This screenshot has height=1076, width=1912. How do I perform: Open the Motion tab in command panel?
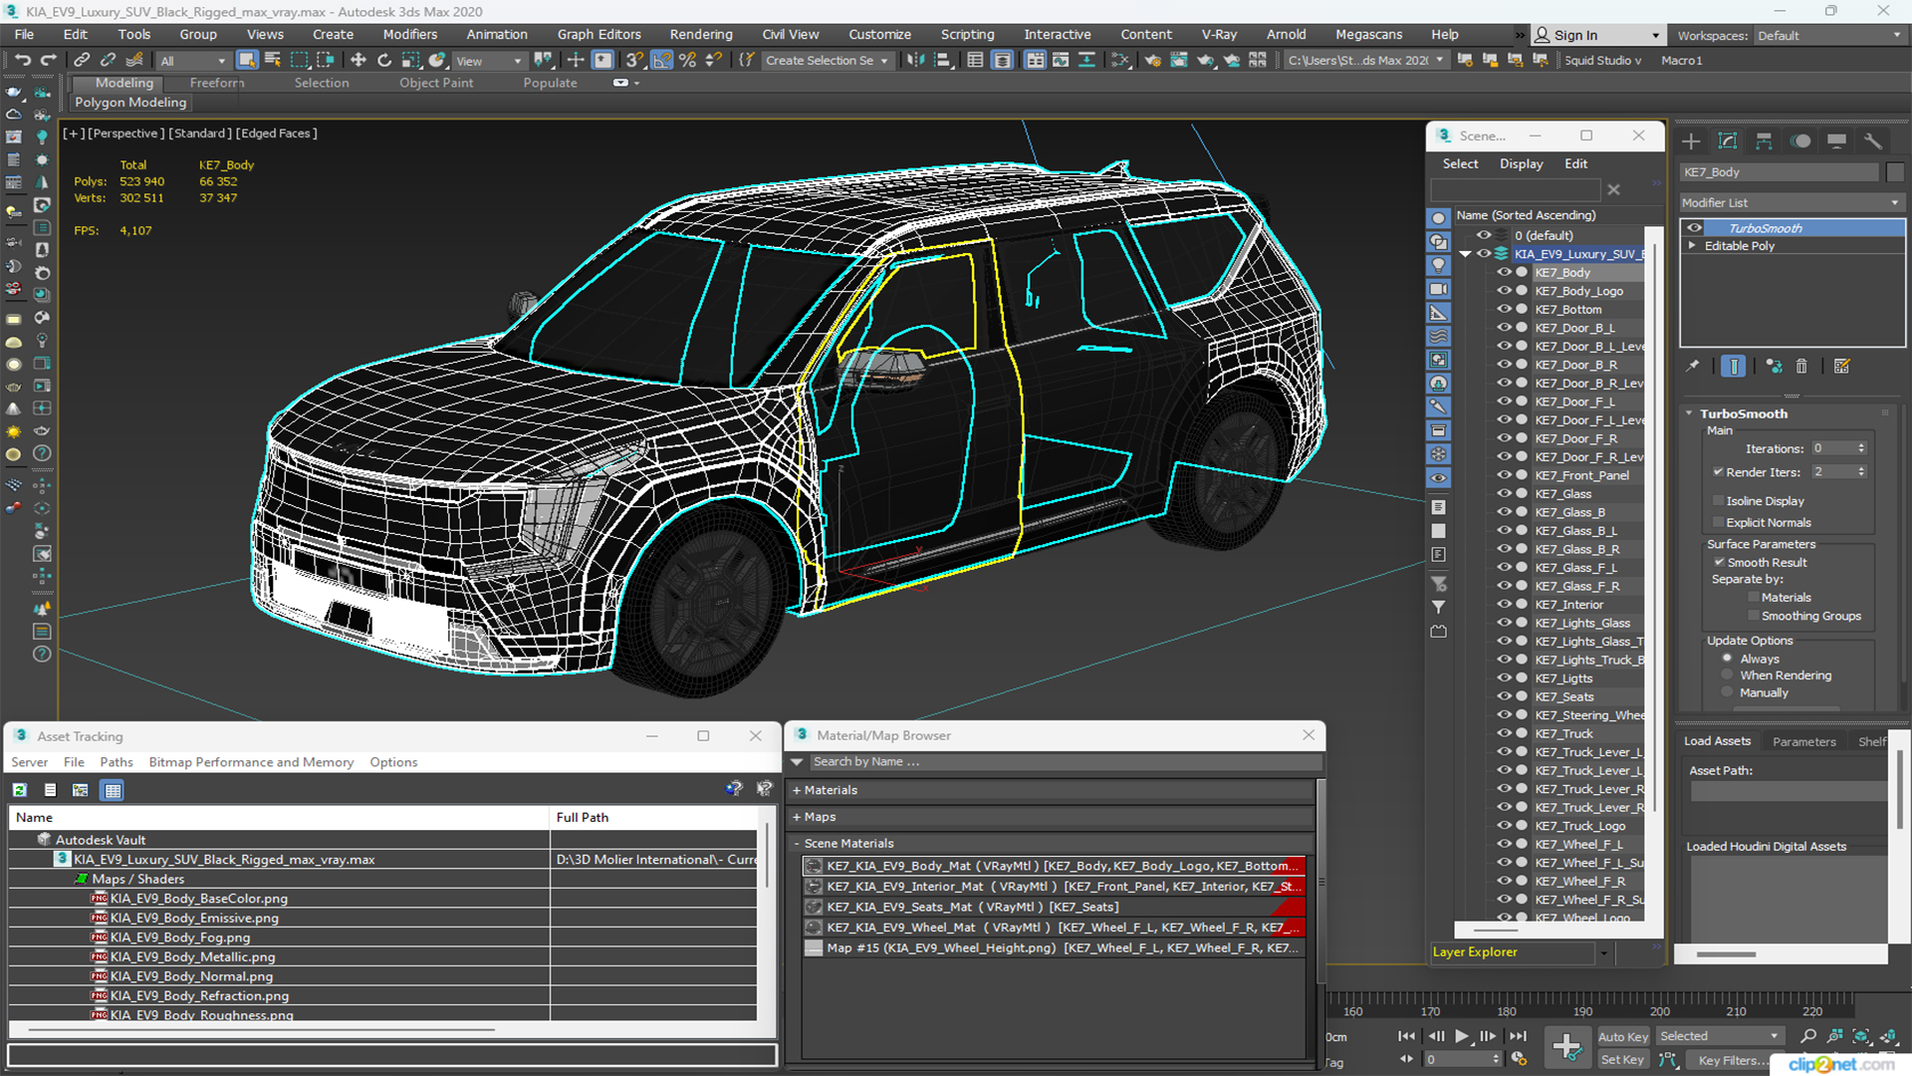pos(1800,140)
